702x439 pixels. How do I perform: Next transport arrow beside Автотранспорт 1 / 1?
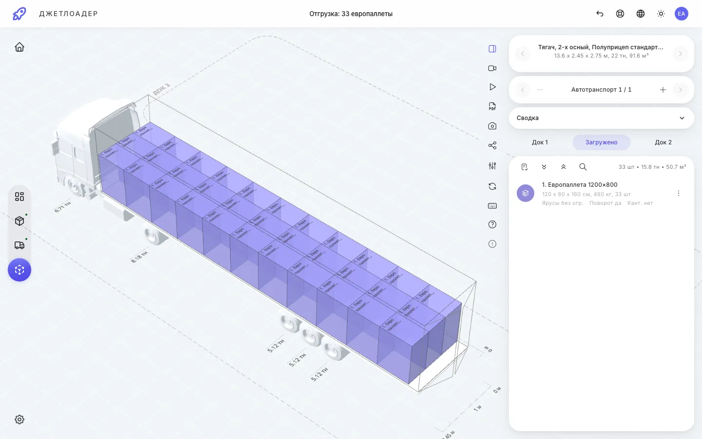point(681,90)
